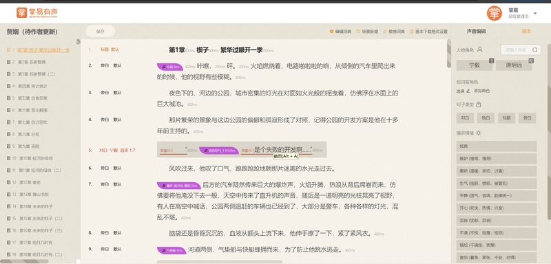Switch to the 画本 tab
Screen dimensions: 551x264
coord(526,31)
